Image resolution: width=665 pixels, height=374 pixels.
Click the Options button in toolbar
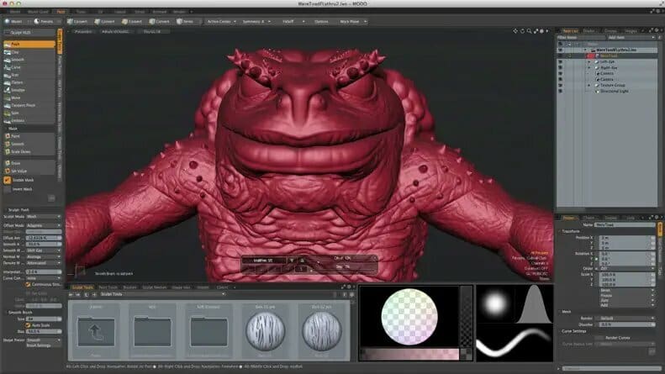(x=321, y=22)
